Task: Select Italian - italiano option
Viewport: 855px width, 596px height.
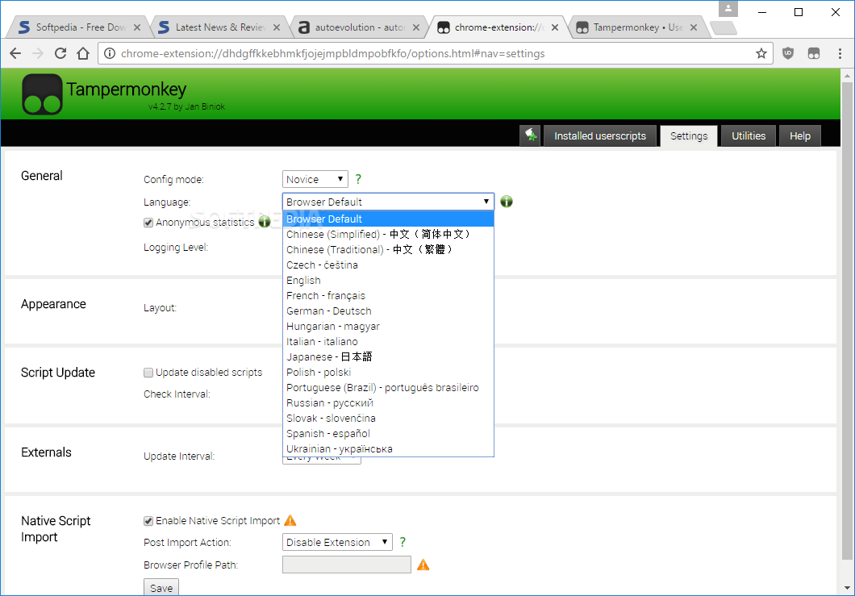Action: pos(388,341)
